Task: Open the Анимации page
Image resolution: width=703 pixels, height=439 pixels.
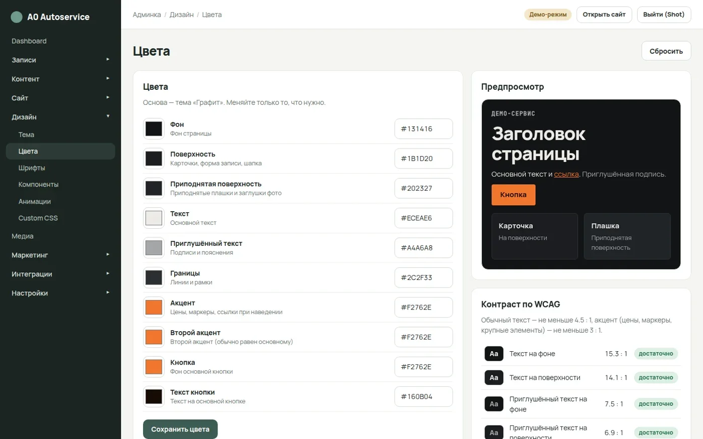Action: 60,201
